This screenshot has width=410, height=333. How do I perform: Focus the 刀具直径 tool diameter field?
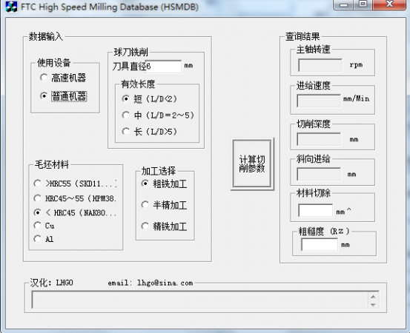163,67
